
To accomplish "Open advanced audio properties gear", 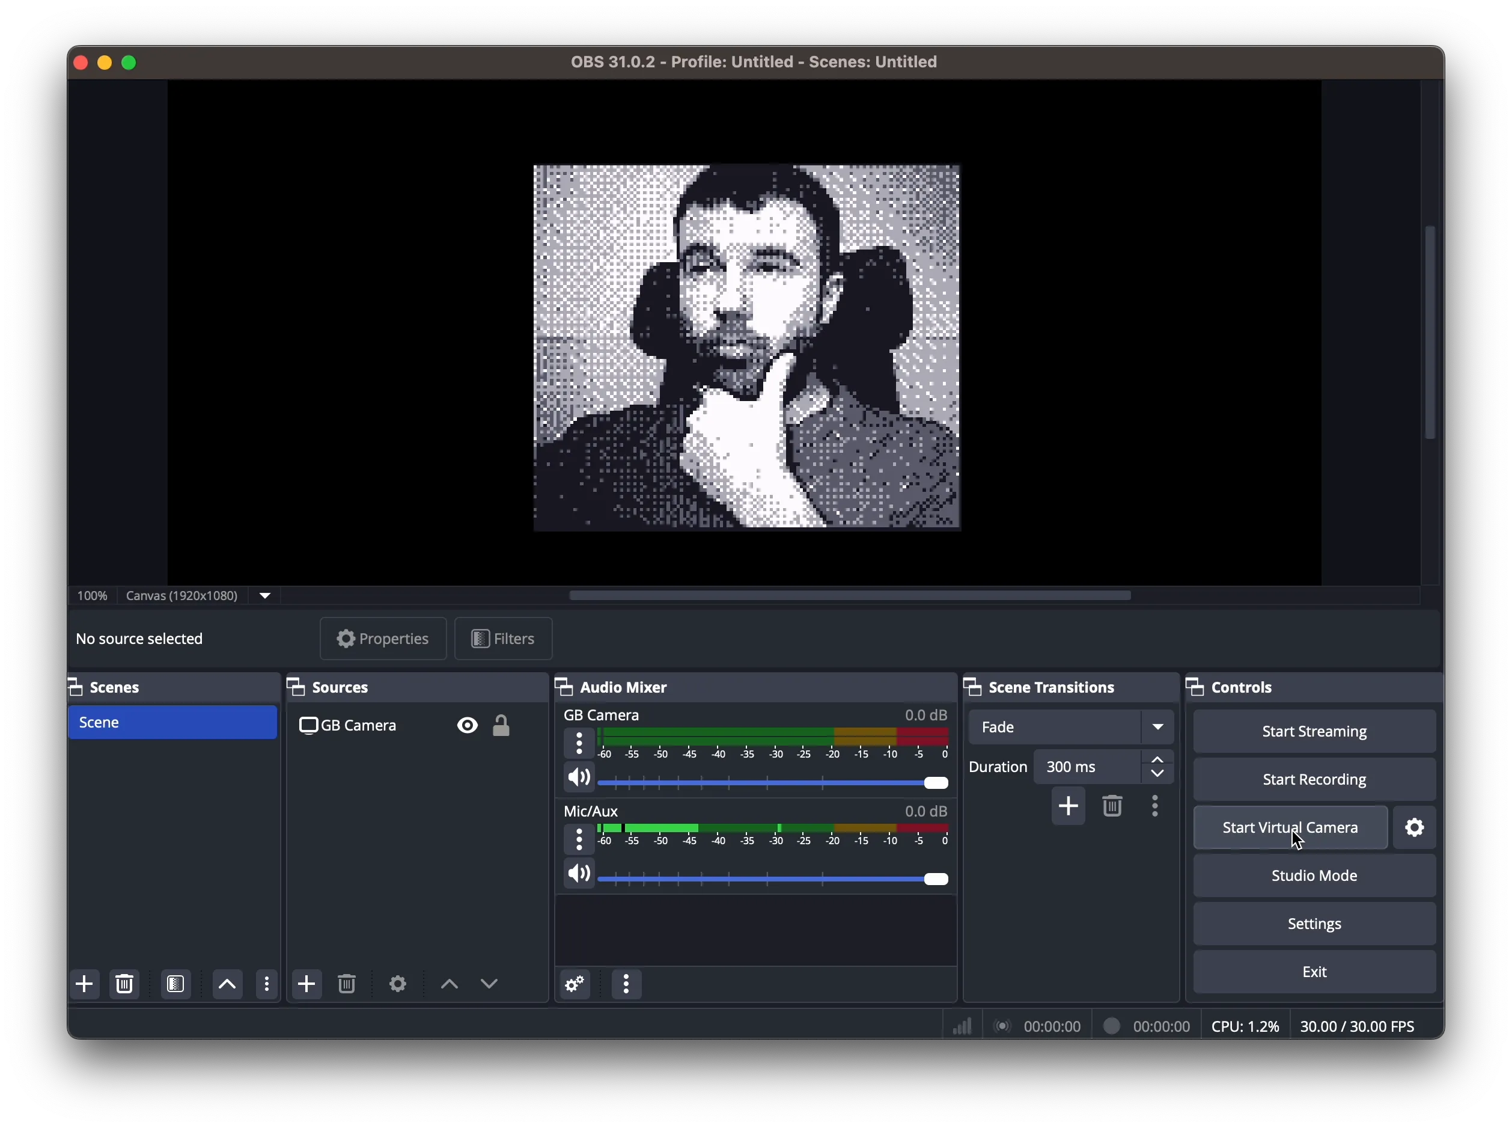I will coord(573,984).
